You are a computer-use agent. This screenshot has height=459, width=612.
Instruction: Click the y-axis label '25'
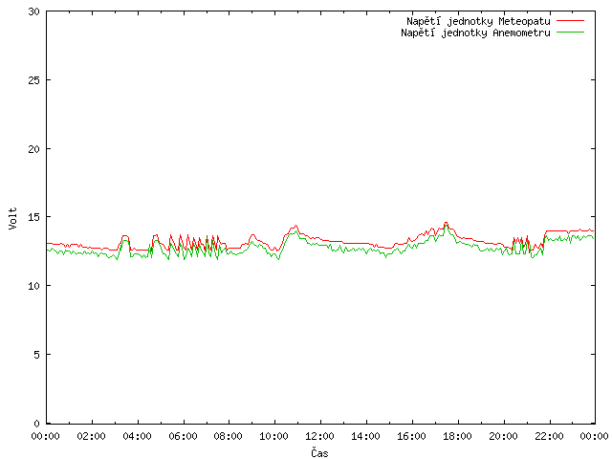pyautogui.click(x=34, y=80)
